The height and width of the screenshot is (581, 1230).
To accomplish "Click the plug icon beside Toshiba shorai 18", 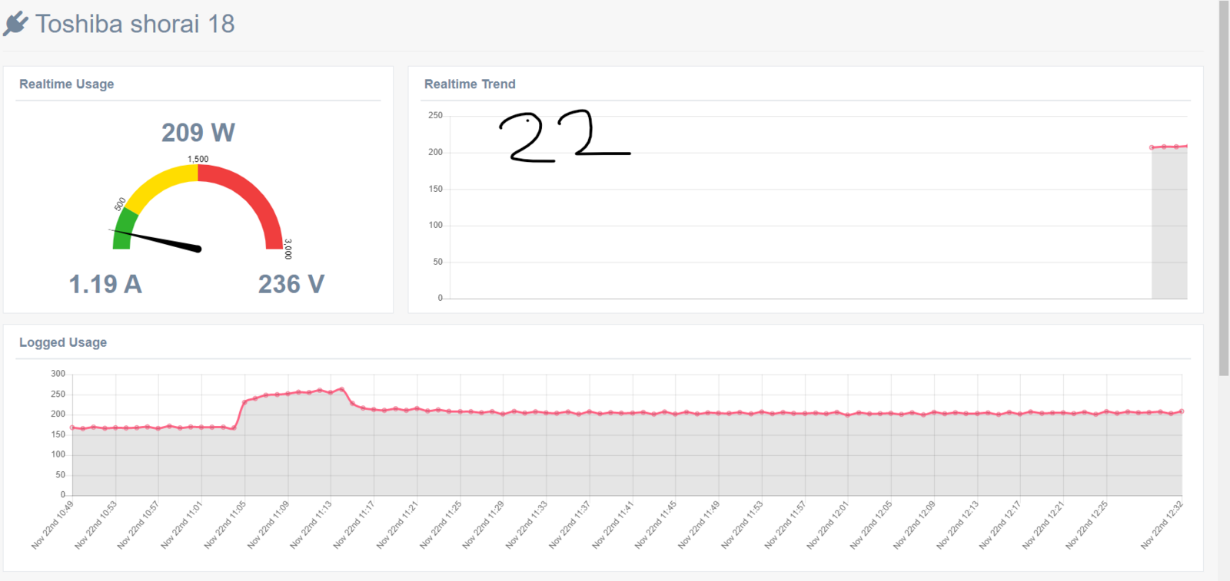I will [15, 24].
